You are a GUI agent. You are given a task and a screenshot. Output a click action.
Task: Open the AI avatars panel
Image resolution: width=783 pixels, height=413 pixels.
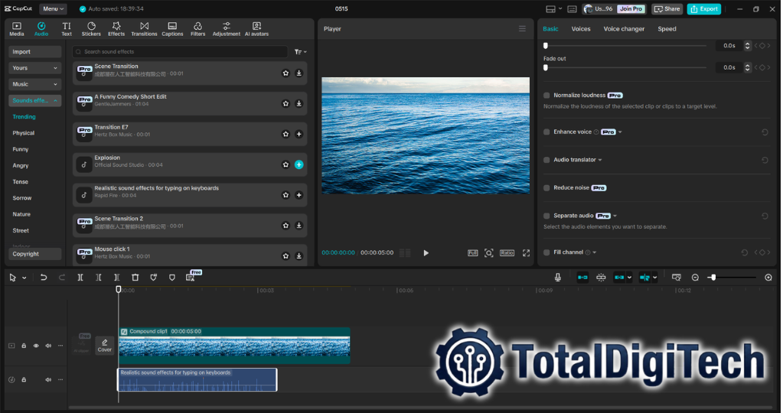[256, 29]
